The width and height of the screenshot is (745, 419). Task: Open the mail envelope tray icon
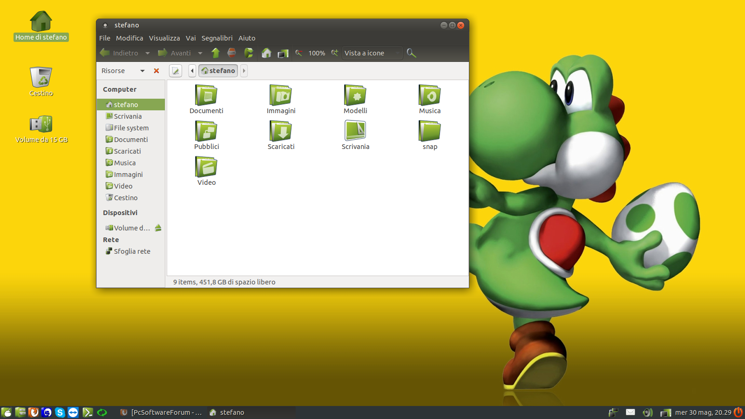tap(630, 412)
